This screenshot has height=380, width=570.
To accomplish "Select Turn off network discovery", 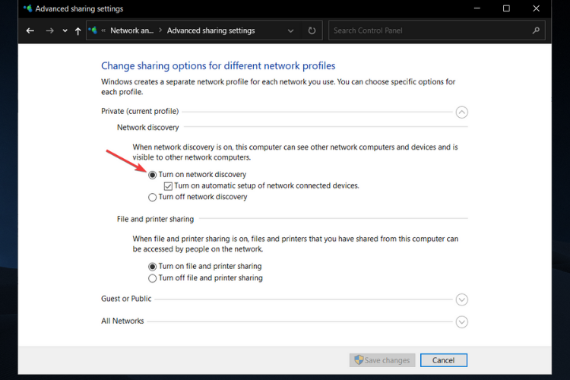I will (x=152, y=197).
